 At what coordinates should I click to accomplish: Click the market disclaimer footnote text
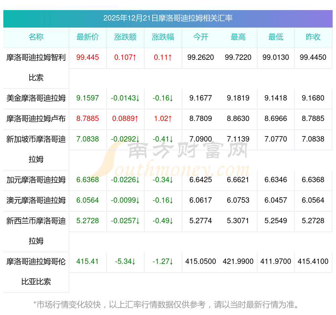tap(166, 305)
